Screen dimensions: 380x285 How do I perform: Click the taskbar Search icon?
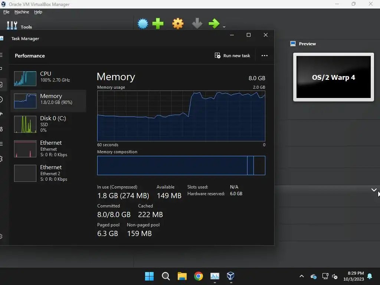(166, 276)
